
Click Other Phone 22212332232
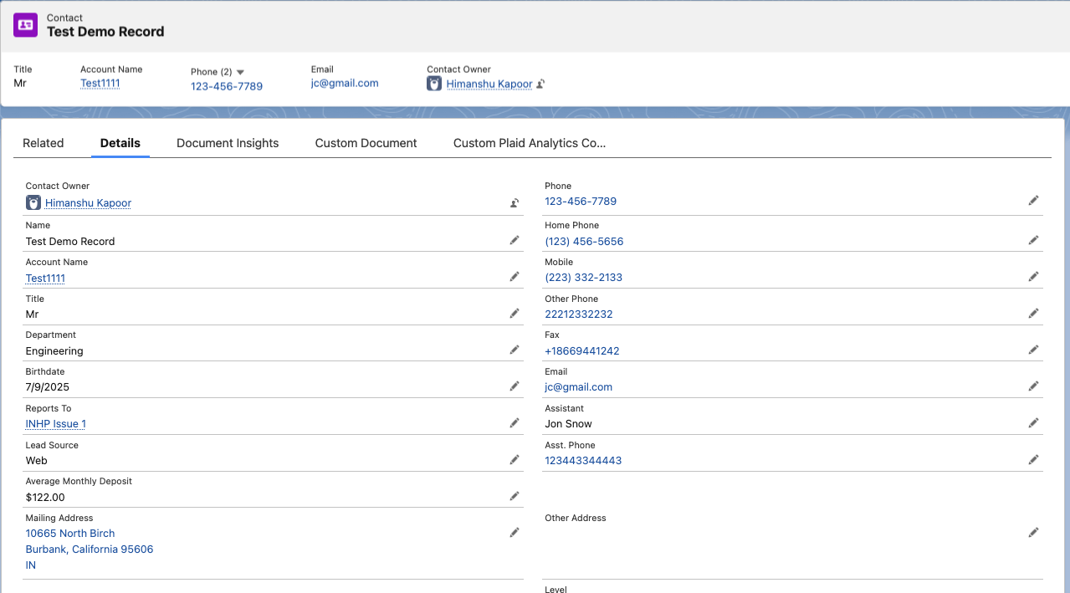coord(579,314)
